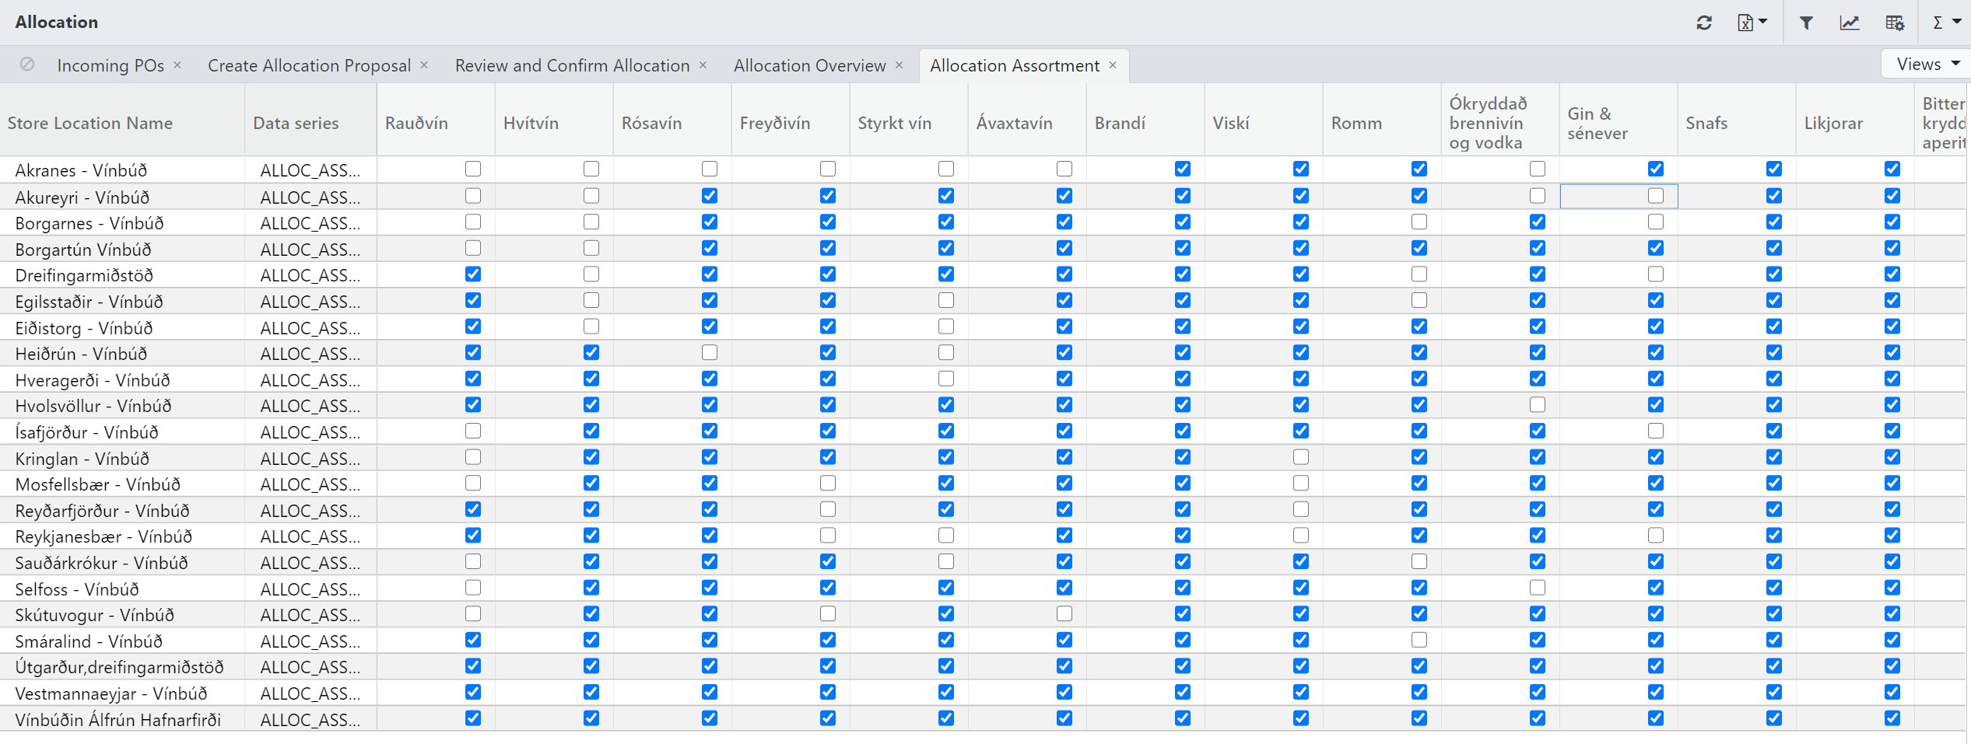Sort by Store Location Name header

coord(90,123)
